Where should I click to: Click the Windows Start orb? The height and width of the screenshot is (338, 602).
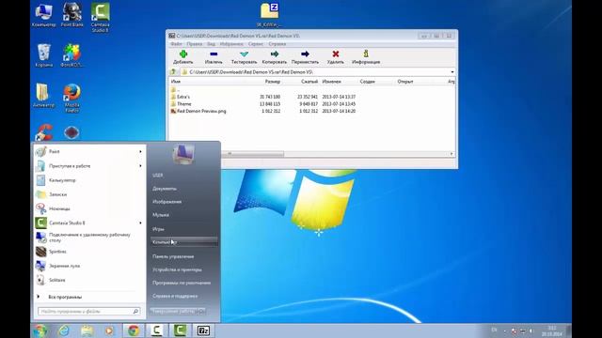40,330
